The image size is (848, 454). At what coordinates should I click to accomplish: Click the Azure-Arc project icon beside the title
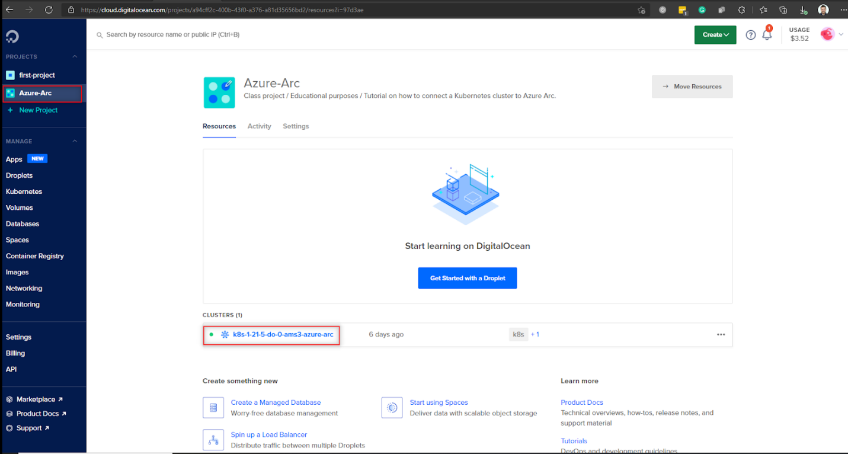pos(219,92)
